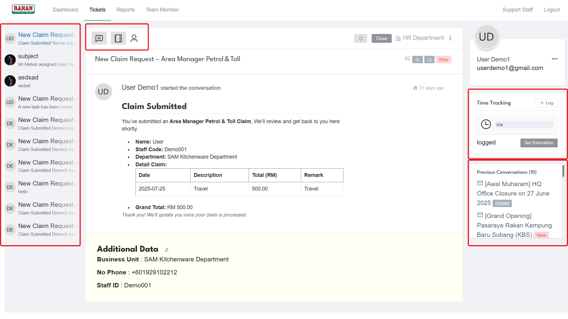
Task: Open the customer profile view icon
Action: (x=134, y=38)
